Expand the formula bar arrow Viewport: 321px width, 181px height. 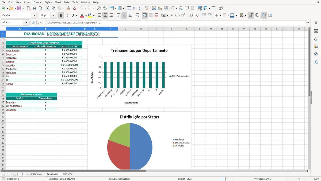click(x=308, y=23)
